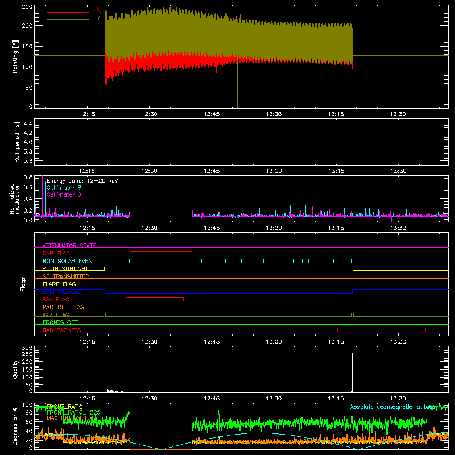This screenshot has width=455, height=455.
Task: Select the red X legend label
Action: pos(98,10)
